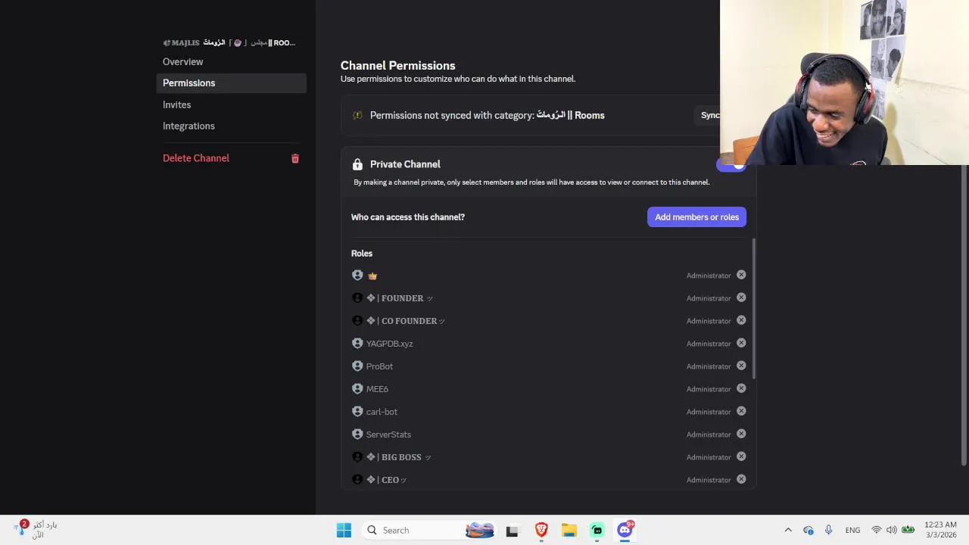Open File Explorer from the taskbar
Screen dimensions: 969x545
click(569, 530)
